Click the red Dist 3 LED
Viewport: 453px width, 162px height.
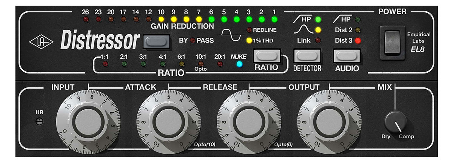pos(357,40)
